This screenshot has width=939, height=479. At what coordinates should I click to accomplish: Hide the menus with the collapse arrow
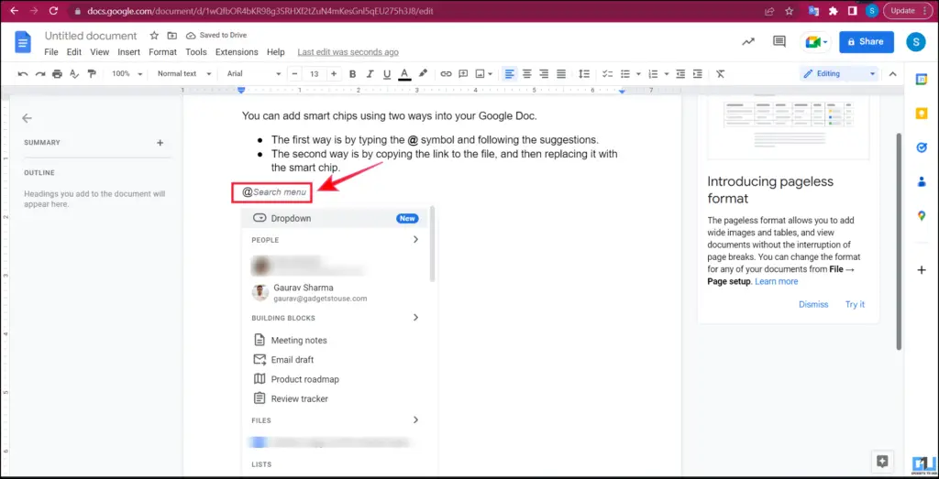892,74
